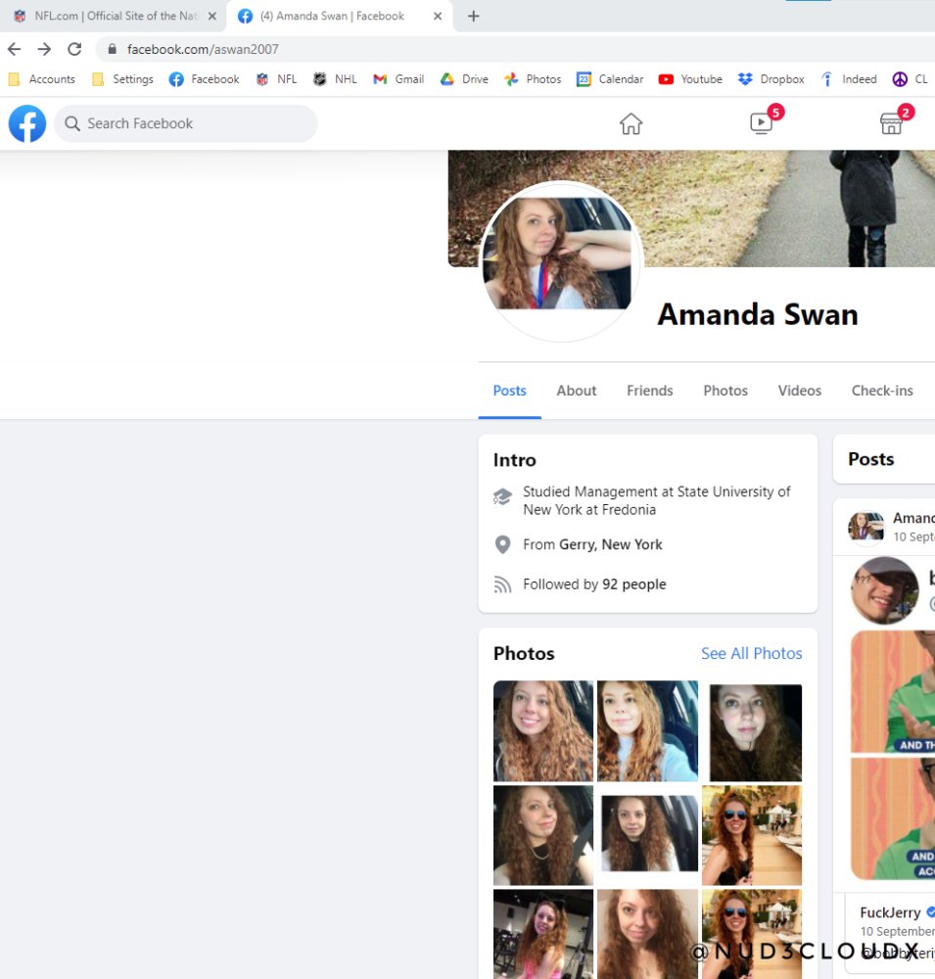The height and width of the screenshot is (979, 935).
Task: Switch to the About profile tab
Action: 577,391
